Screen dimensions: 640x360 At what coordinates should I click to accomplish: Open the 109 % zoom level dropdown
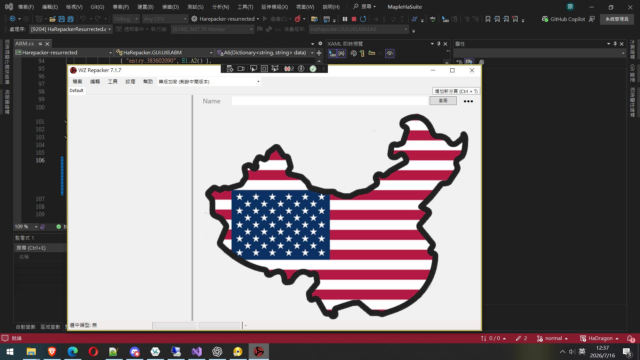coord(26,227)
